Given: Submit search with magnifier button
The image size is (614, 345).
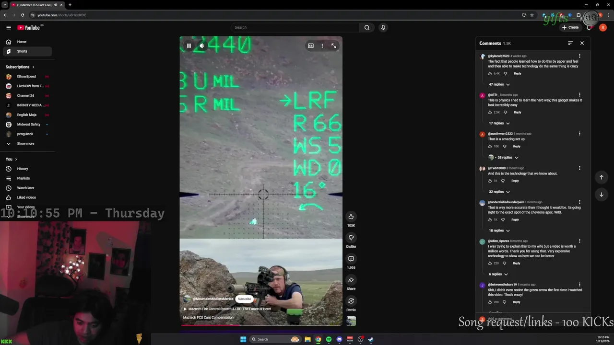Looking at the screenshot, I should point(367,27).
